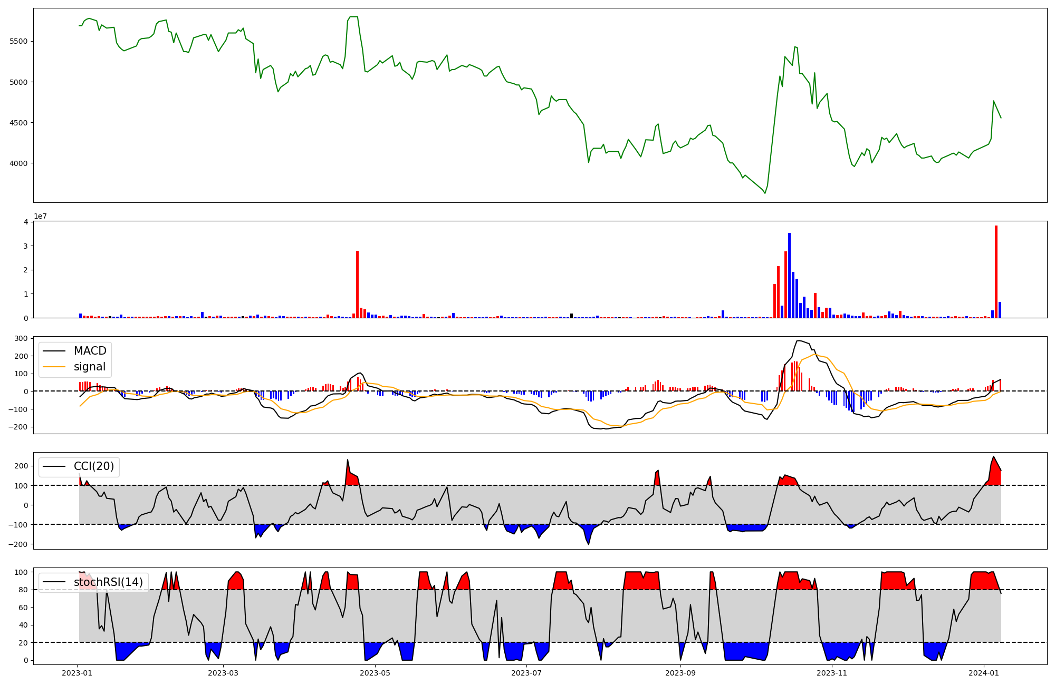Click the 2023-05 date tick label
Image resolution: width=1055 pixels, height=685 pixels.
click(x=375, y=673)
